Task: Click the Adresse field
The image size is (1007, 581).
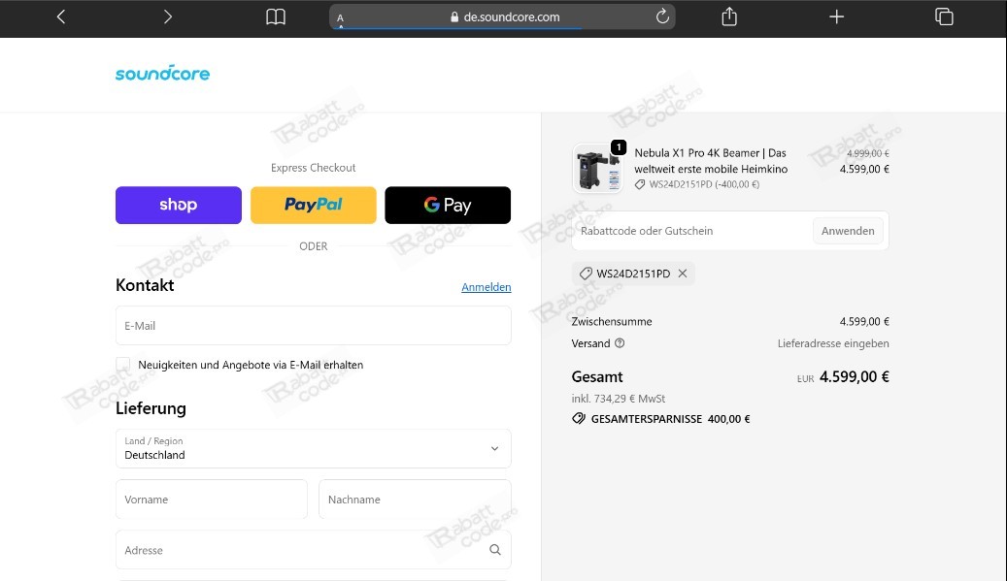Action: coord(314,550)
